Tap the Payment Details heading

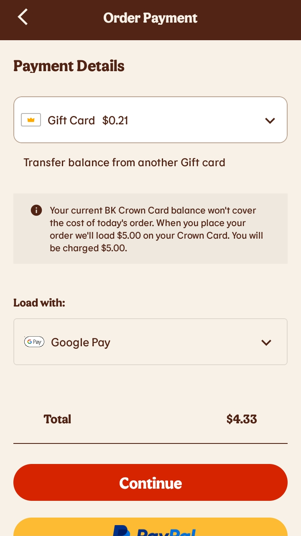coord(69,66)
